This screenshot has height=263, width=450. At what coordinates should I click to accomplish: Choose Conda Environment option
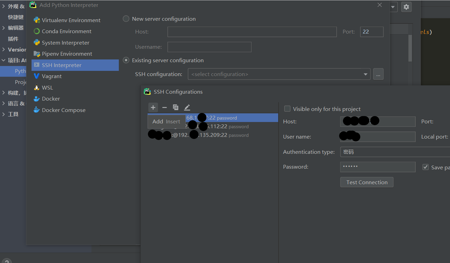click(x=75, y=31)
